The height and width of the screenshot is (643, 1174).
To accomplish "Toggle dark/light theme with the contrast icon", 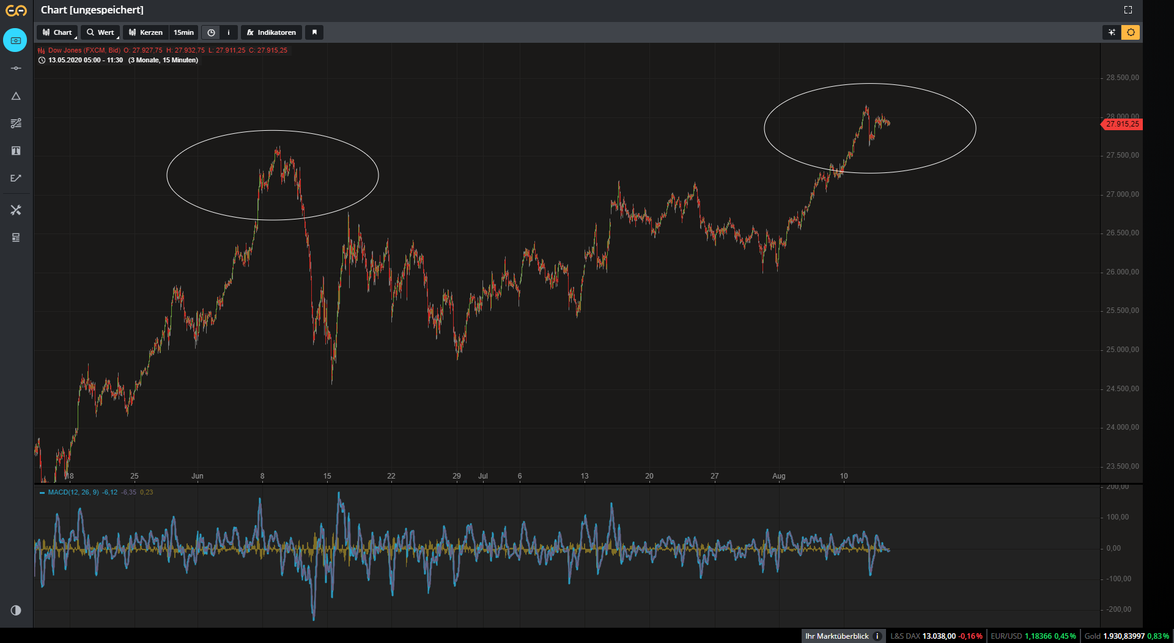I will tap(15, 610).
